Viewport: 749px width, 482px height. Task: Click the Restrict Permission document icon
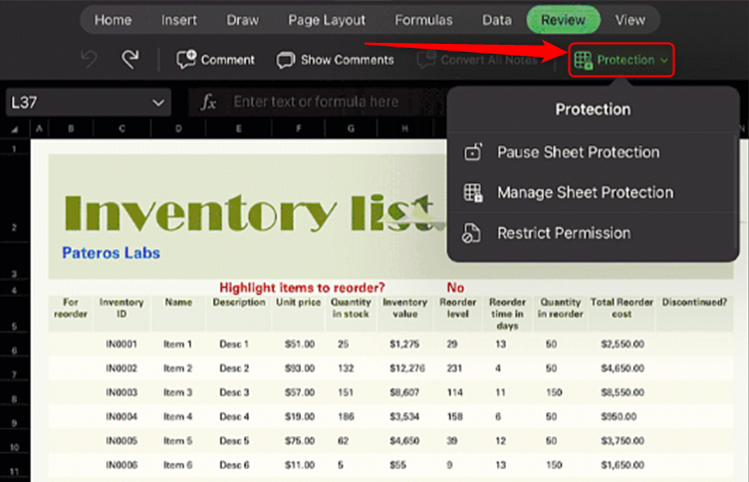point(471,233)
